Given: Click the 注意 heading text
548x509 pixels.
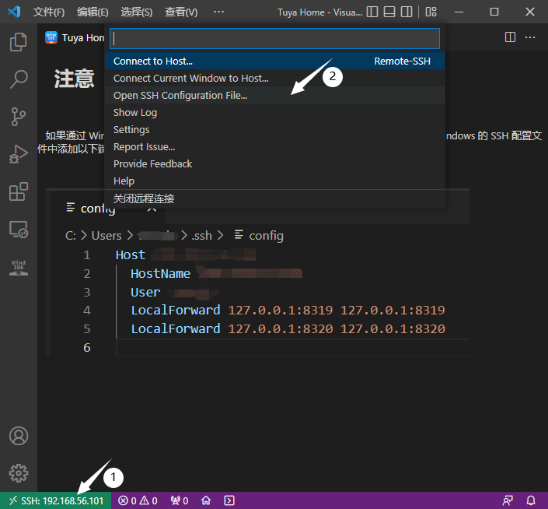Looking at the screenshot, I should point(74,79).
